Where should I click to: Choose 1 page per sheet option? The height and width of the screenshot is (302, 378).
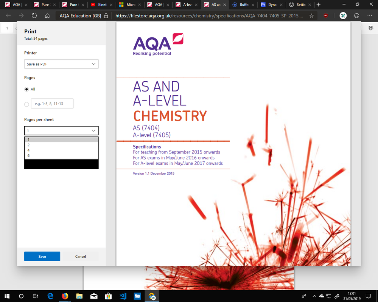[61, 140]
